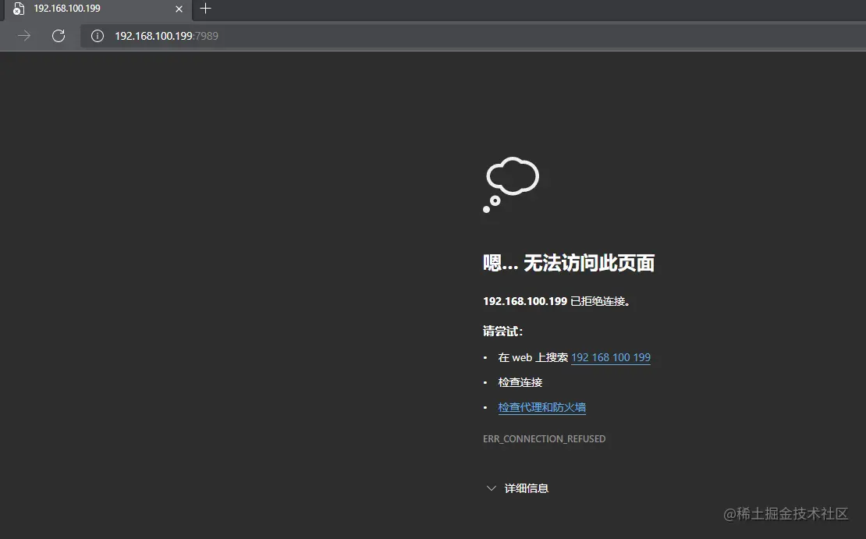Click the 已拒绝连接 message text
Screen dimensions: 866x539
point(600,301)
